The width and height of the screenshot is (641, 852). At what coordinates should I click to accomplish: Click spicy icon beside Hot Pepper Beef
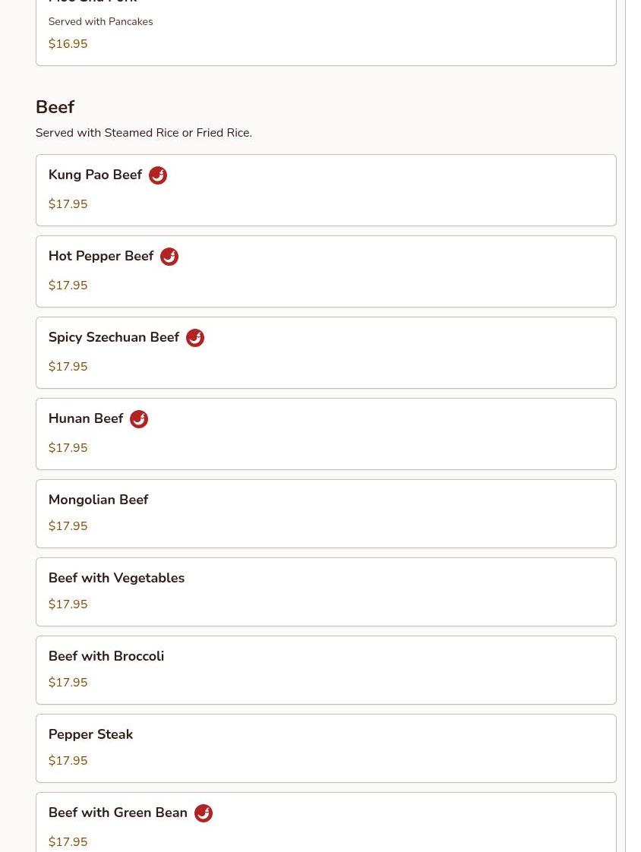click(169, 257)
